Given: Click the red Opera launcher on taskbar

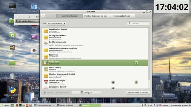Looking at the screenshot, I should pos(27,105).
